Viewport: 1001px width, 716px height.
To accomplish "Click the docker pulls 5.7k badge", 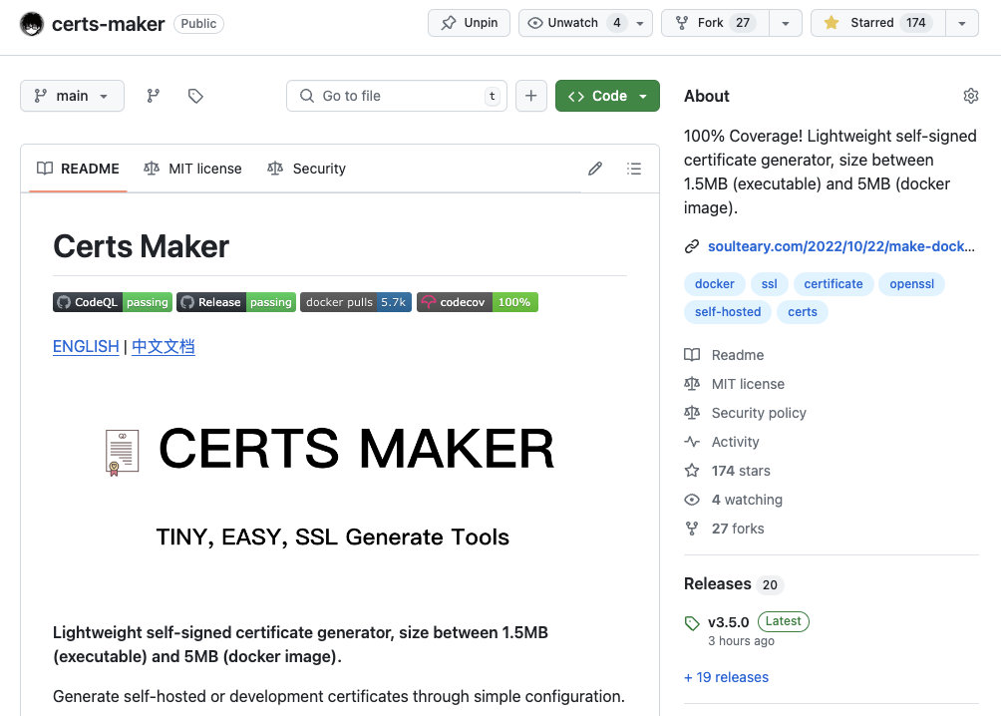I will click(356, 302).
